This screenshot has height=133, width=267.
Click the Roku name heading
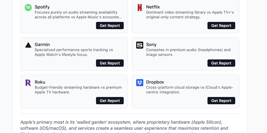pos(40,82)
